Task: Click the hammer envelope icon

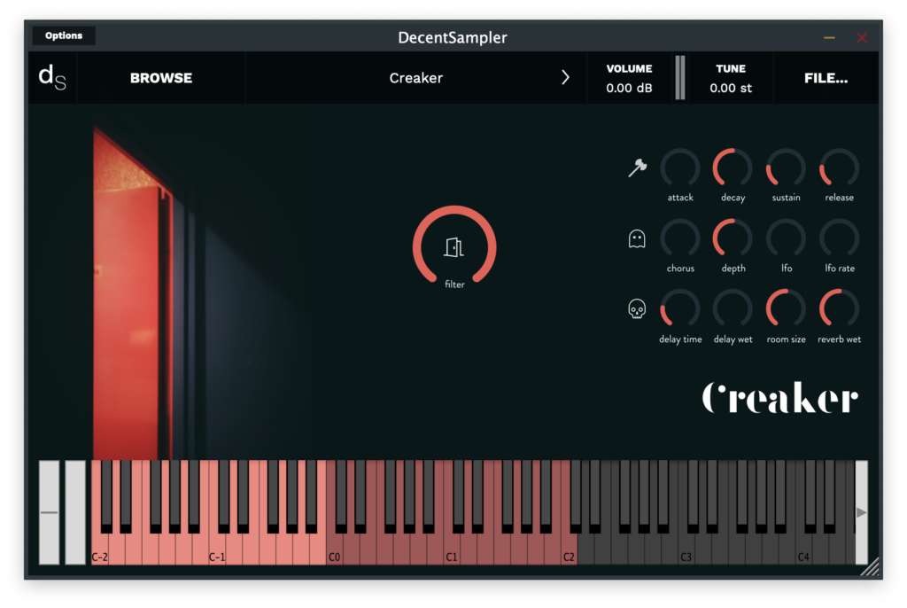Action: [x=638, y=168]
